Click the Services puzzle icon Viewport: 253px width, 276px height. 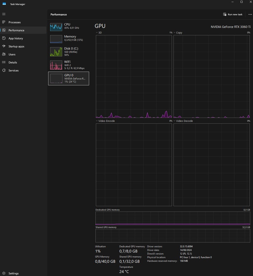(4, 70)
